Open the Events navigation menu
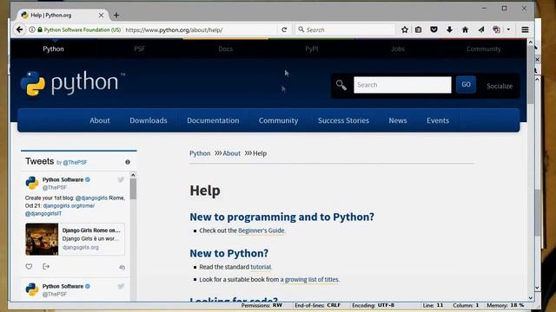Viewport: 556px width, 312px height. click(x=438, y=120)
